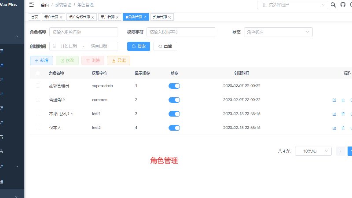The width and height of the screenshot is (352, 198).
Task: Click the orange 导出 export button
Action: coord(119,60)
